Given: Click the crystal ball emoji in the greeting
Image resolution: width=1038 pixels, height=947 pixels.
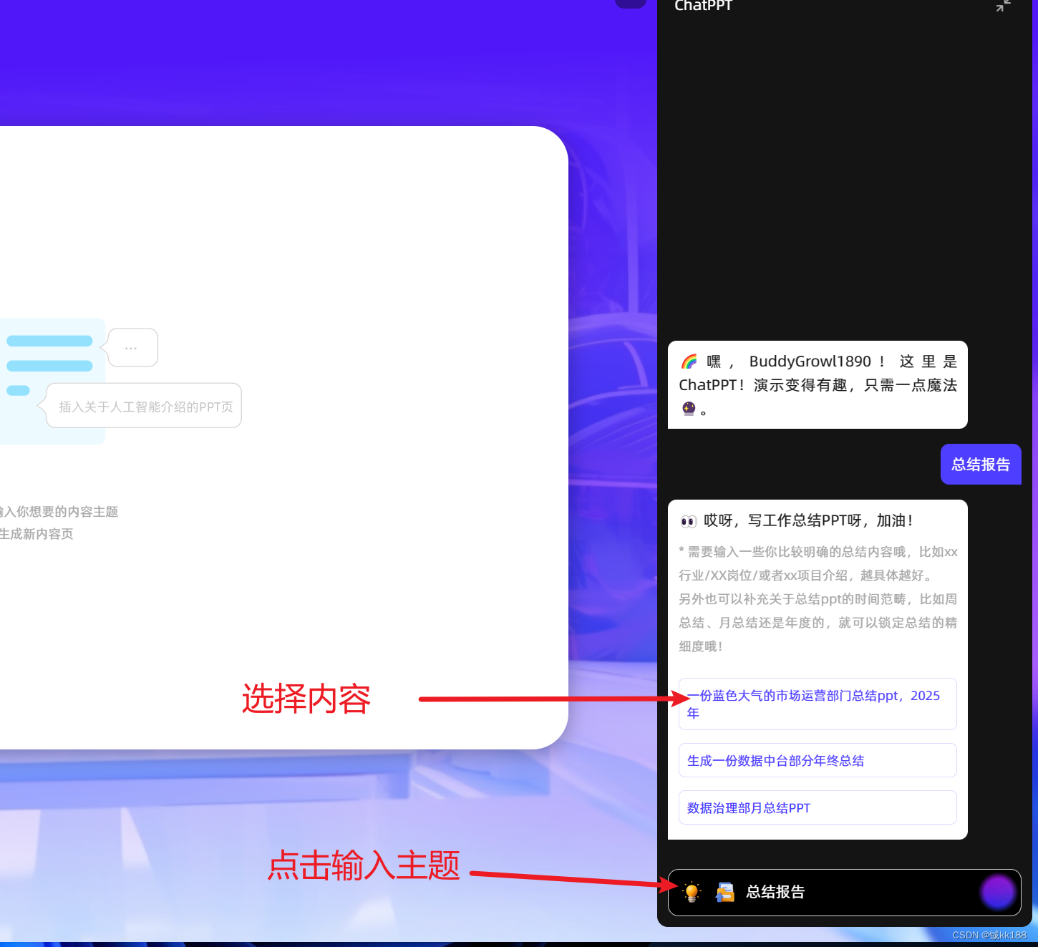Looking at the screenshot, I should 689,409.
